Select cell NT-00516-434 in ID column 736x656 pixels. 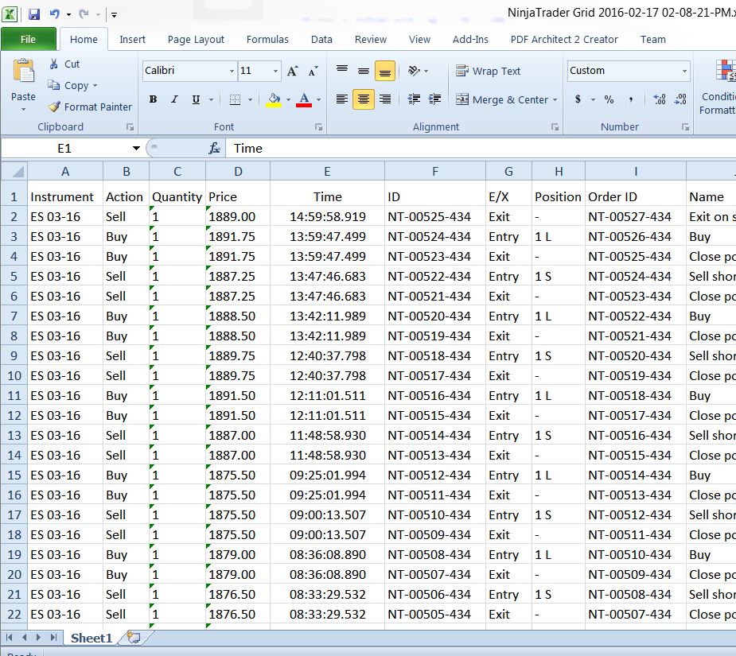click(x=435, y=395)
